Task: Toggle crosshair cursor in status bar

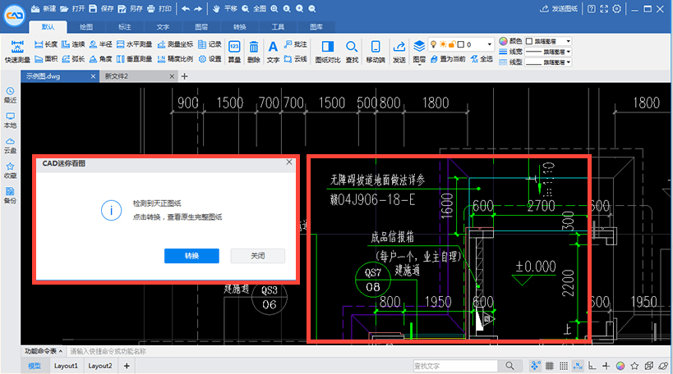Action: coord(606,366)
